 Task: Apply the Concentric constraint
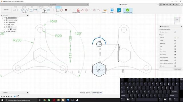click(86, 10)
